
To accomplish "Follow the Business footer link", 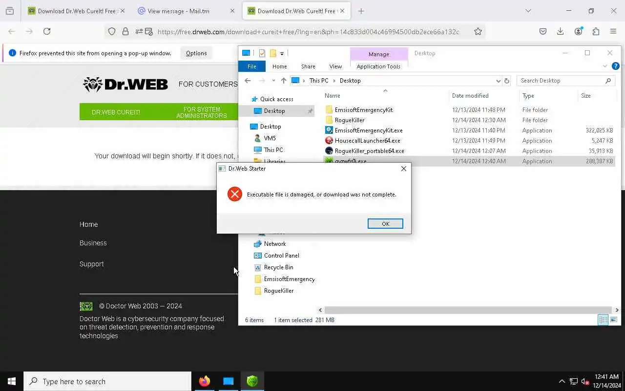I will [x=93, y=243].
